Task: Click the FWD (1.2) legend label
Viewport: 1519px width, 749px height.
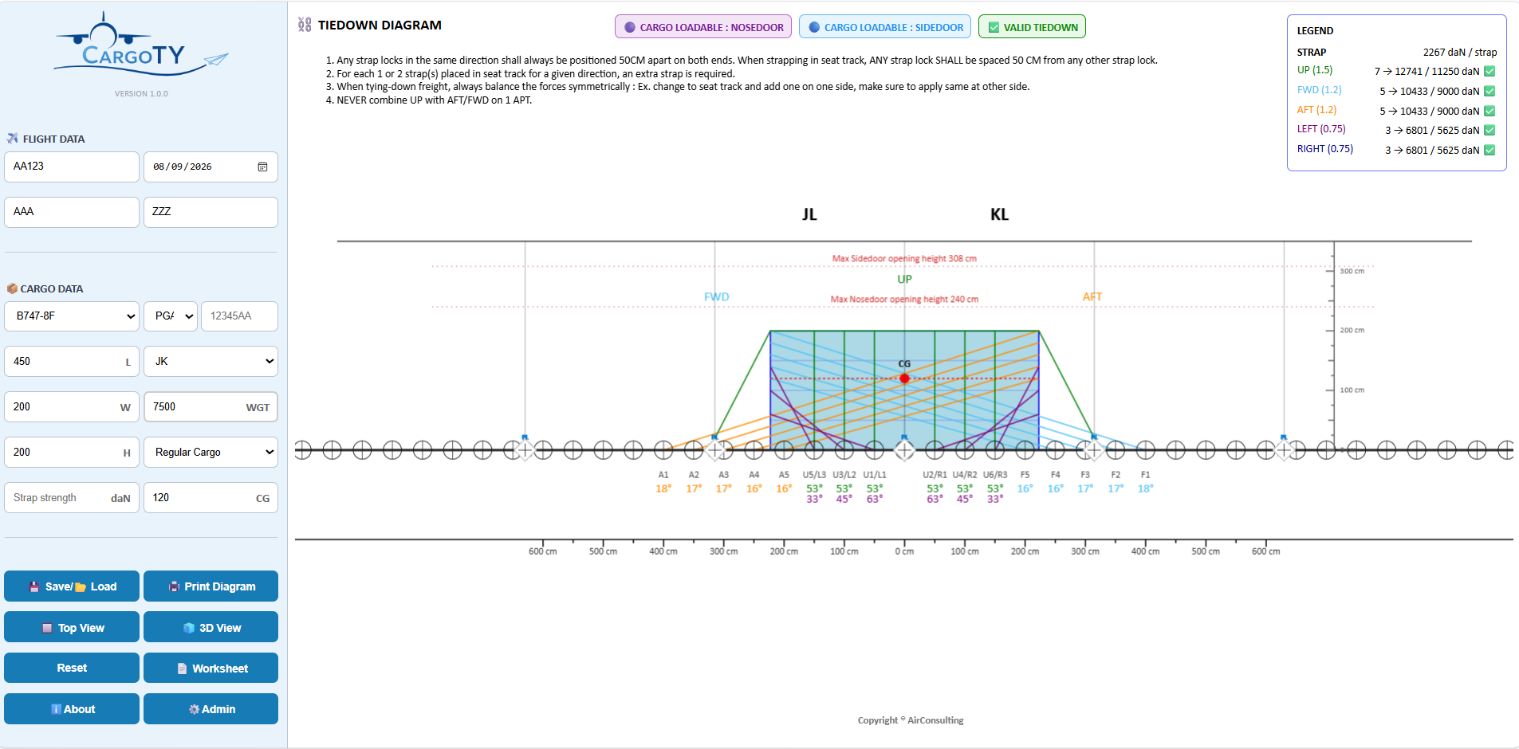Action: (1319, 90)
